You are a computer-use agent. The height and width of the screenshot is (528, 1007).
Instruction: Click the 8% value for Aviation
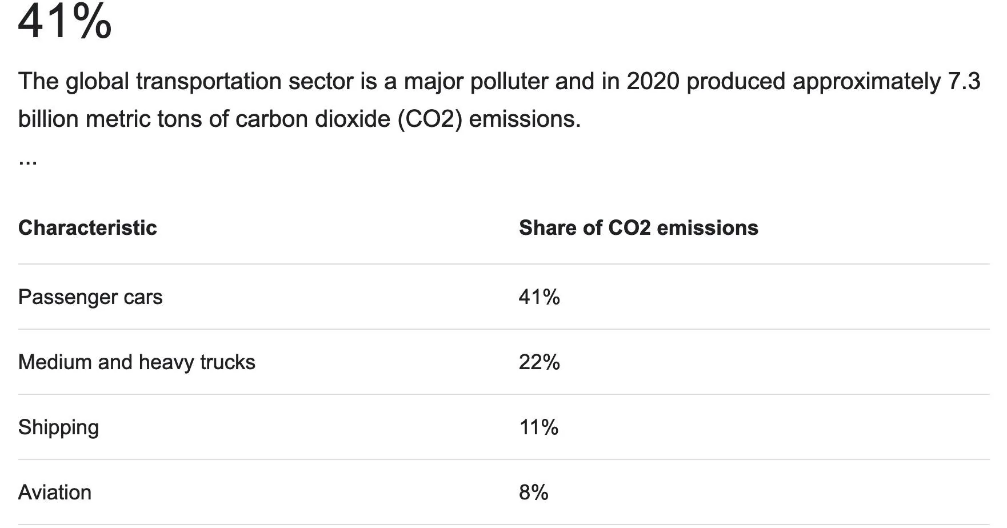coord(533,493)
